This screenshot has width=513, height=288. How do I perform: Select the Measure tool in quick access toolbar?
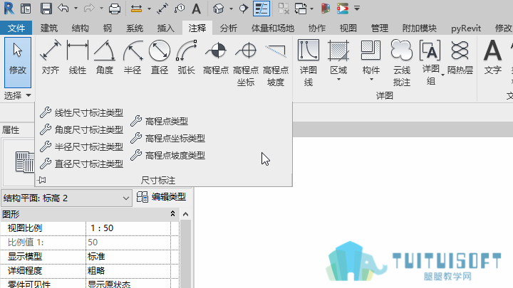(136, 9)
